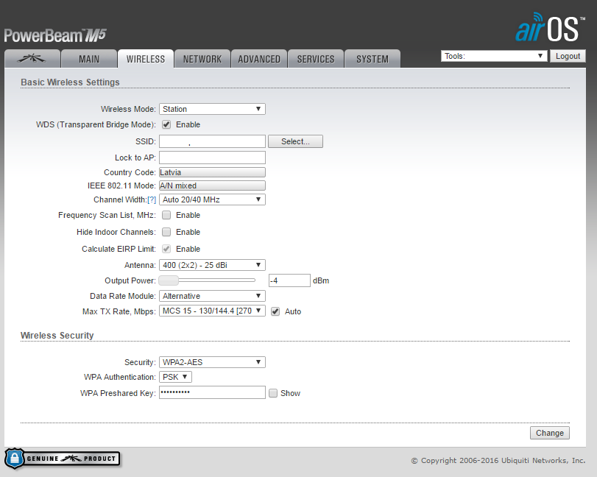Open the Security dropdown

[212, 362]
